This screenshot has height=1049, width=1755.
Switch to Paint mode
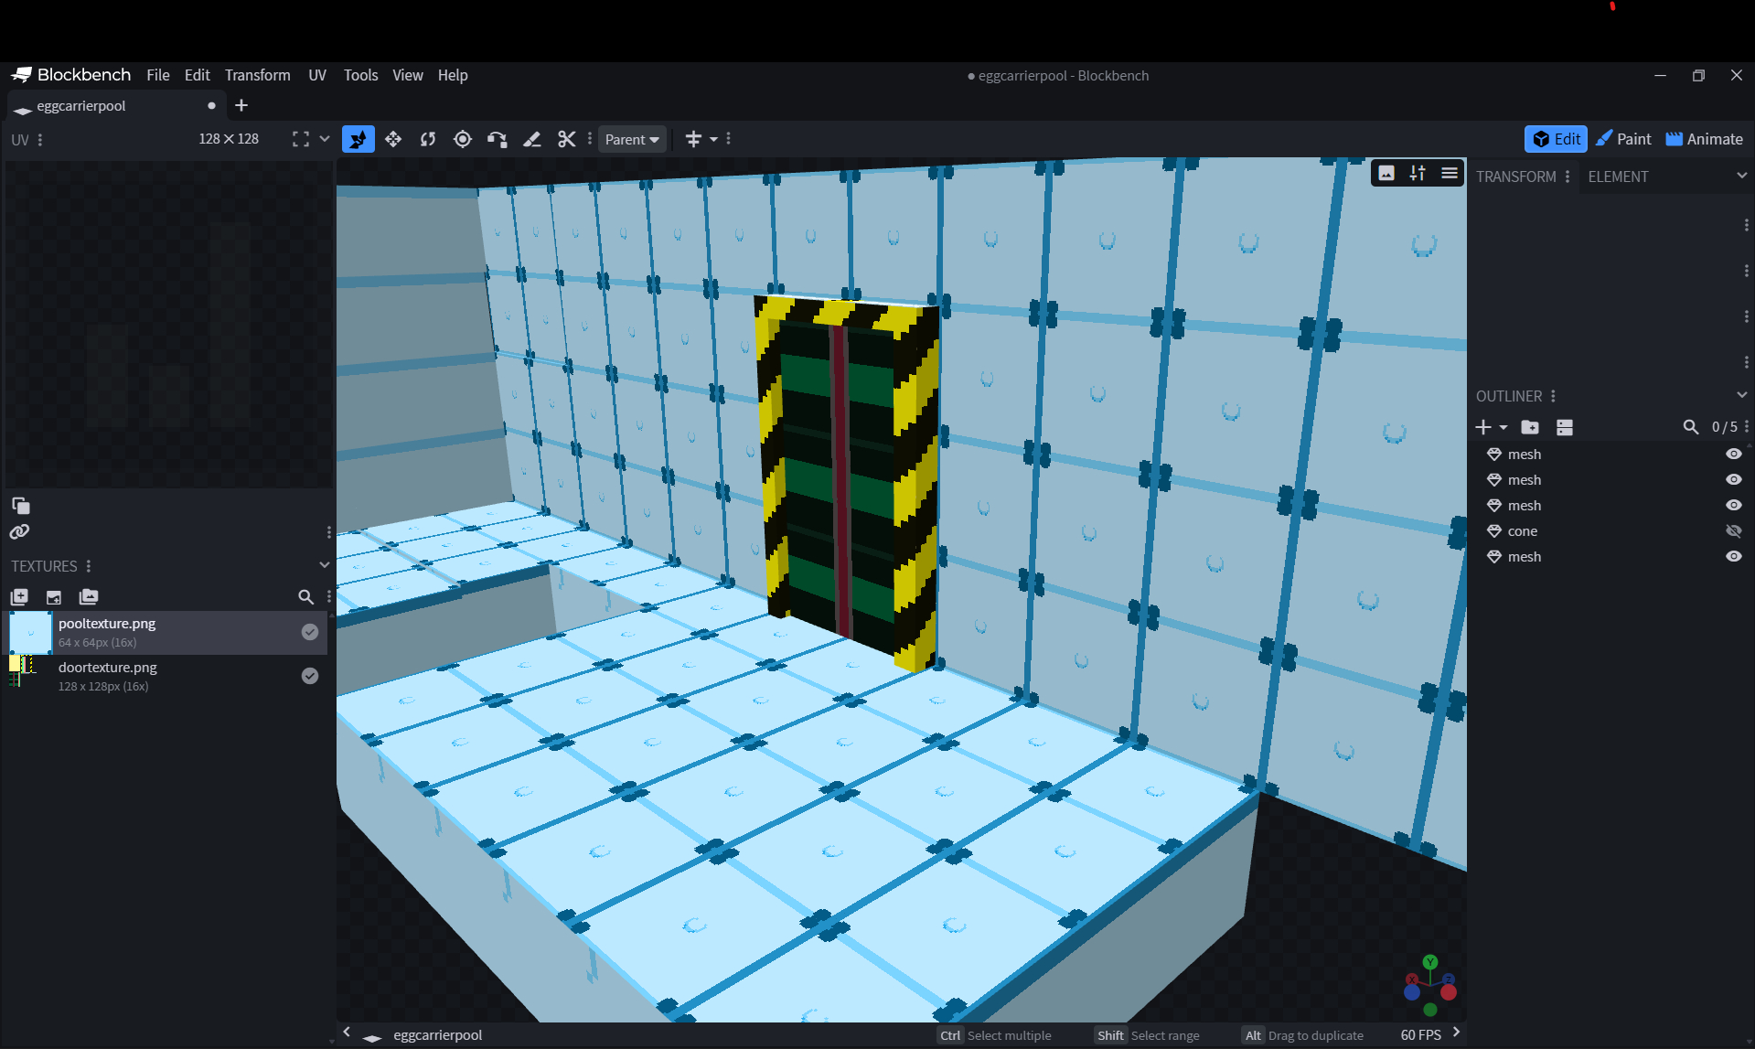[1623, 139]
